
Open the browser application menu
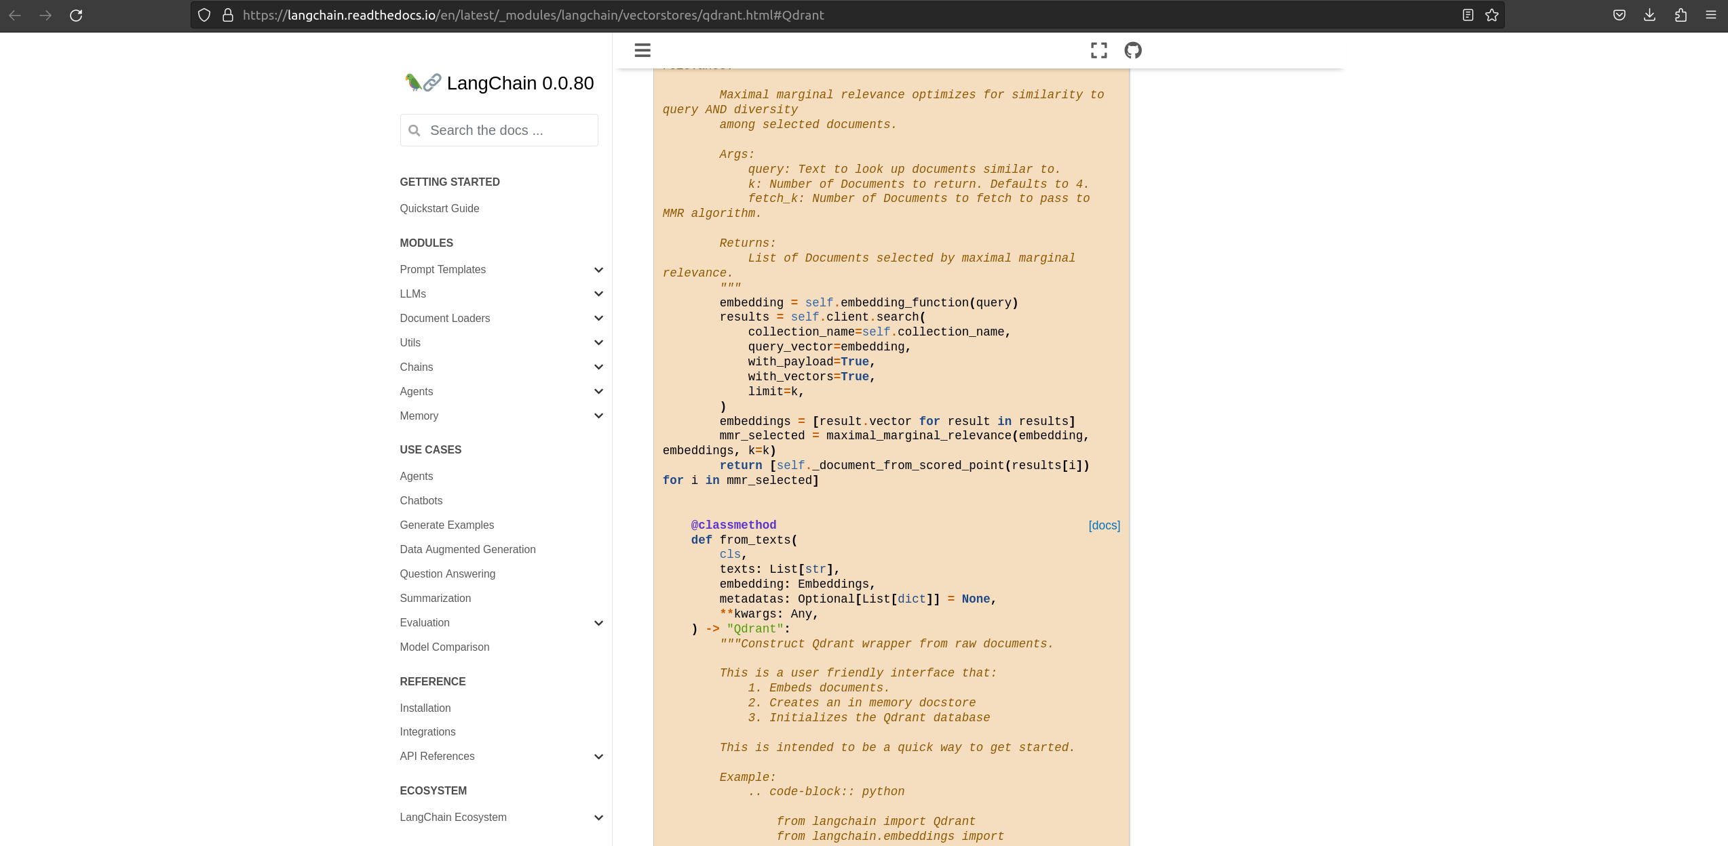click(x=1711, y=15)
